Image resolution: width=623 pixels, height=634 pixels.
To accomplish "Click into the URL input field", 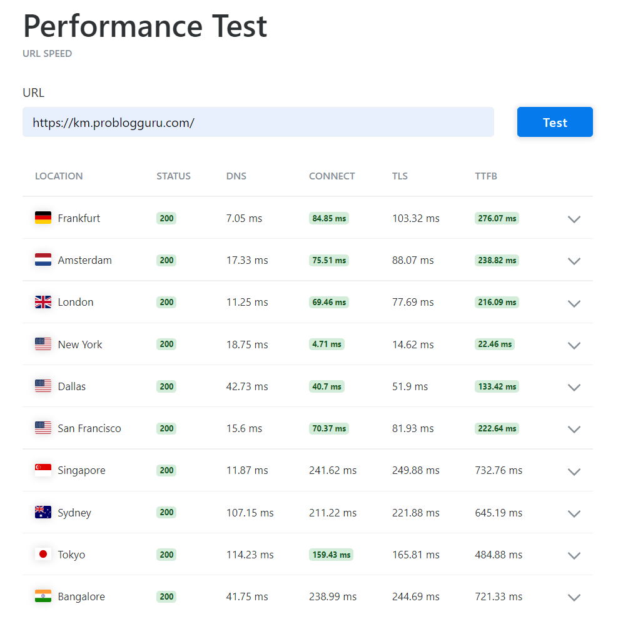I will pyautogui.click(x=258, y=122).
